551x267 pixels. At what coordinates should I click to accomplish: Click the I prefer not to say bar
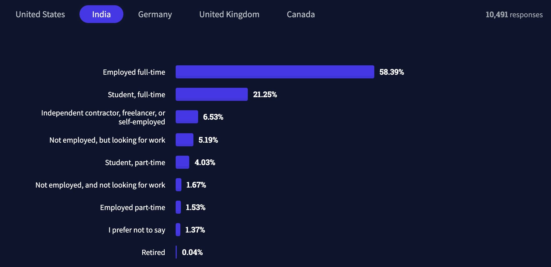178,230
